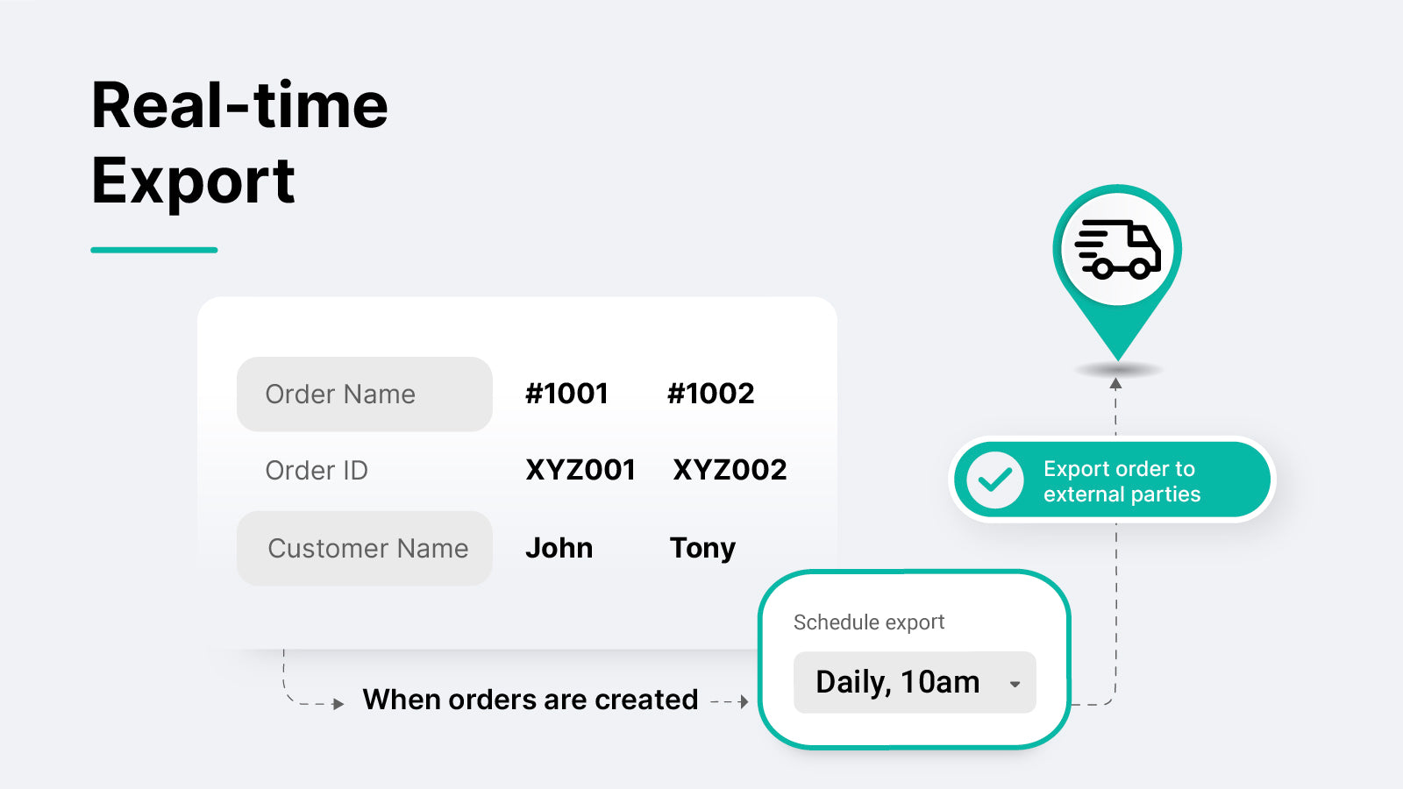The height and width of the screenshot is (789, 1403).
Task: Select the Daily, 10am schedule field
Action: pyautogui.click(x=898, y=682)
